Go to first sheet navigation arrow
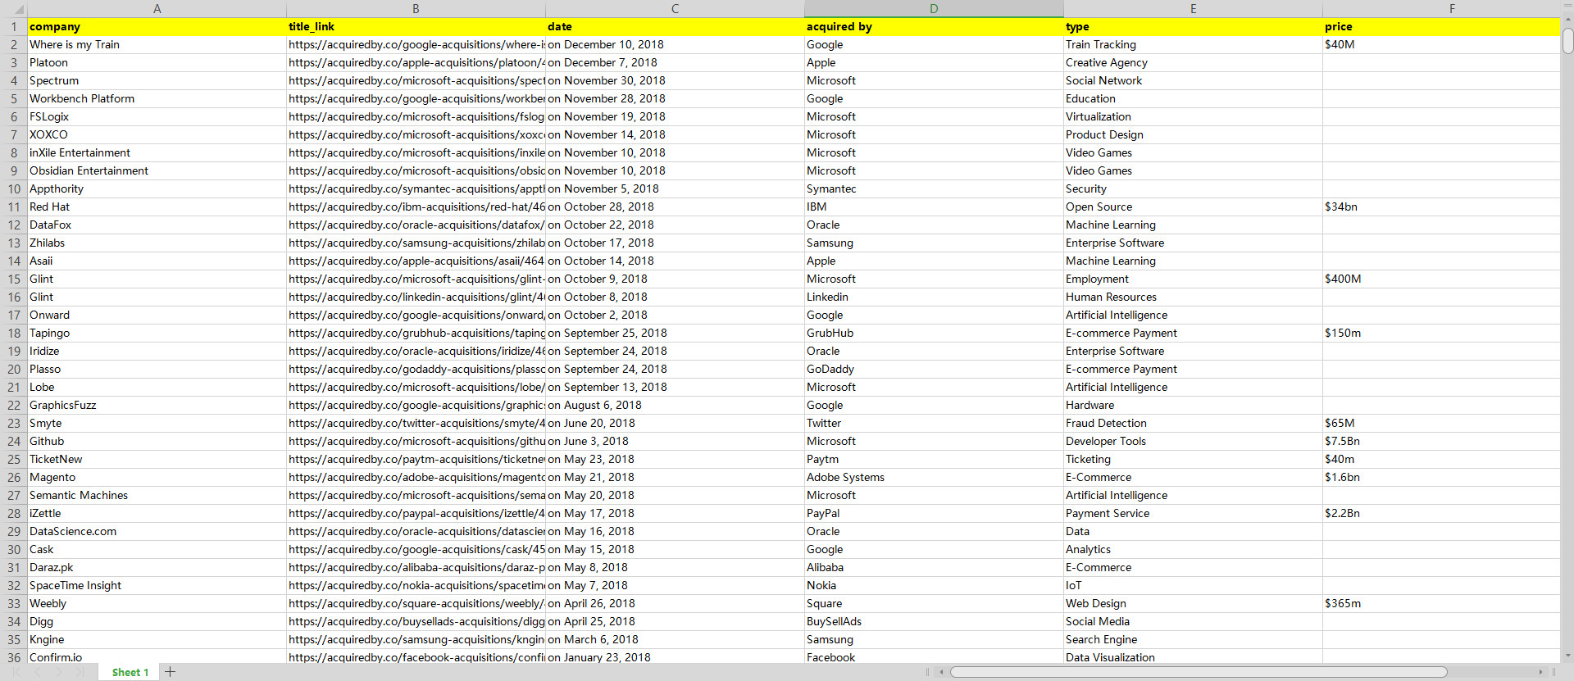This screenshot has height=681, width=1574. pos(17,672)
